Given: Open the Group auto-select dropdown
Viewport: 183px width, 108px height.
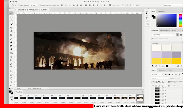Looking at the screenshot, I should click(34, 5).
